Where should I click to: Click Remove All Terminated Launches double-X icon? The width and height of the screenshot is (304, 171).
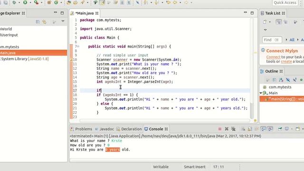tap(233, 129)
